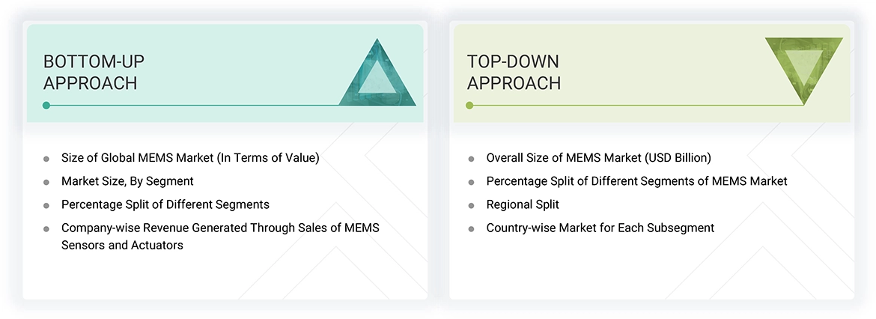Viewport: 876px width, 319px height.
Task: Click the teal dot under Bottom-Up Approach
Action: (x=46, y=106)
